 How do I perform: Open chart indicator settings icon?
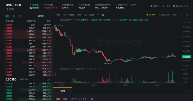(x=103, y=15)
